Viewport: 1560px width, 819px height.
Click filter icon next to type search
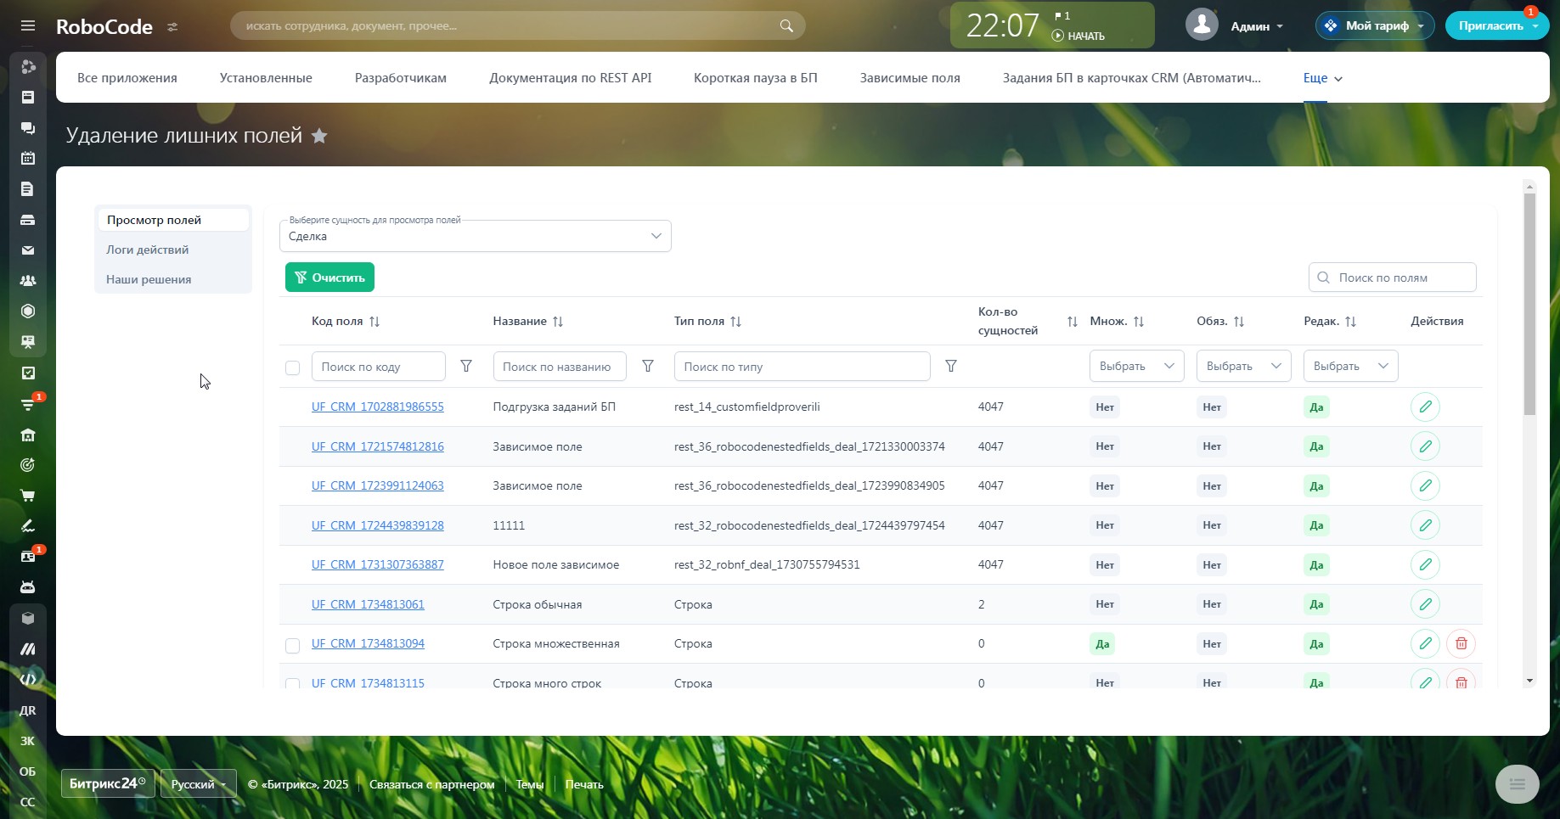tap(951, 366)
